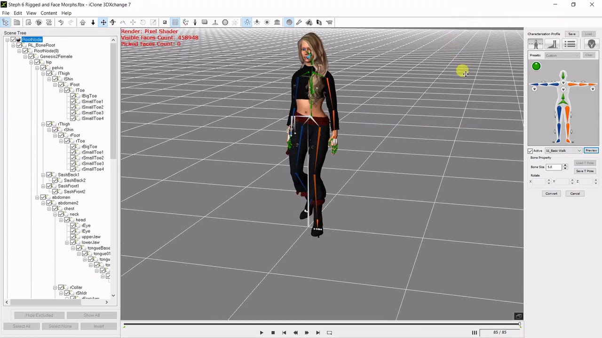Click the green status circle

536,66
